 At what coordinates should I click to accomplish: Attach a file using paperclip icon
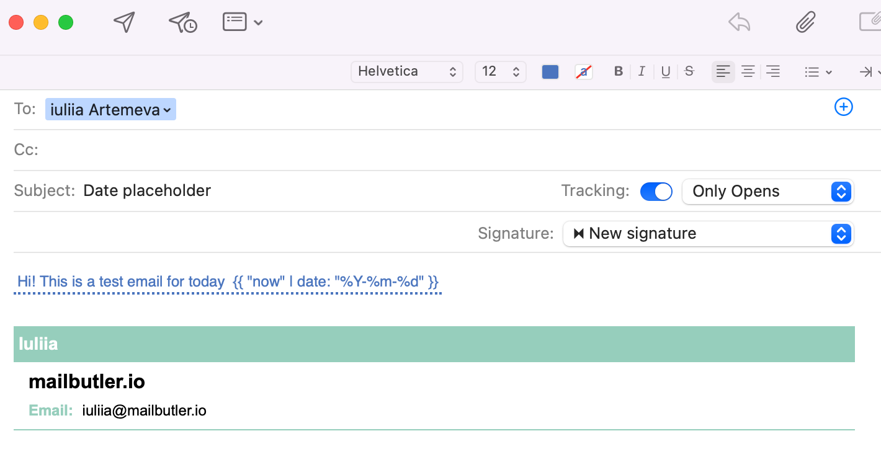(805, 22)
